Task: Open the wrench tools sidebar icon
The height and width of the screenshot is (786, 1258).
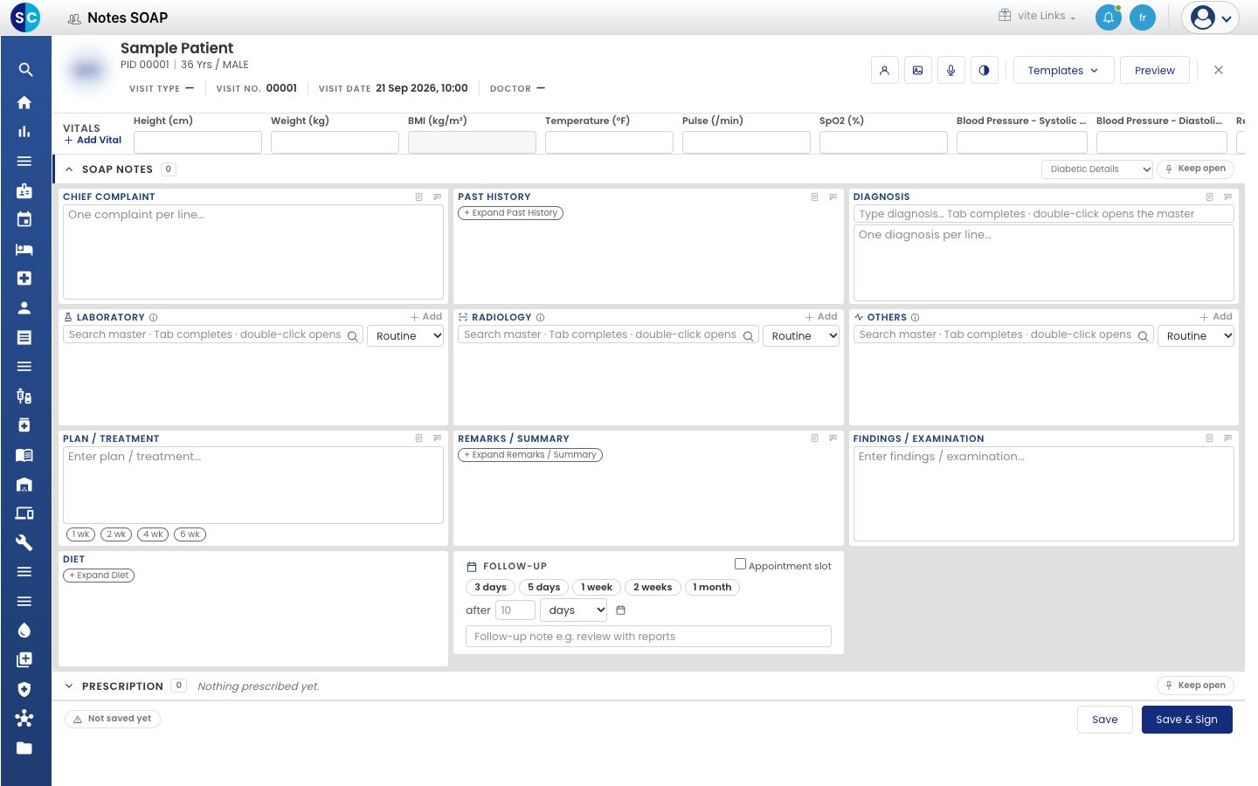Action: 24,542
